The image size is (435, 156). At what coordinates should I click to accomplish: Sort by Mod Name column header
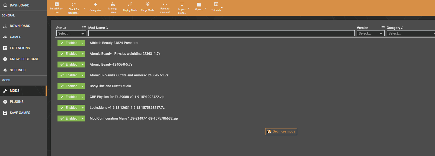pos(98,28)
